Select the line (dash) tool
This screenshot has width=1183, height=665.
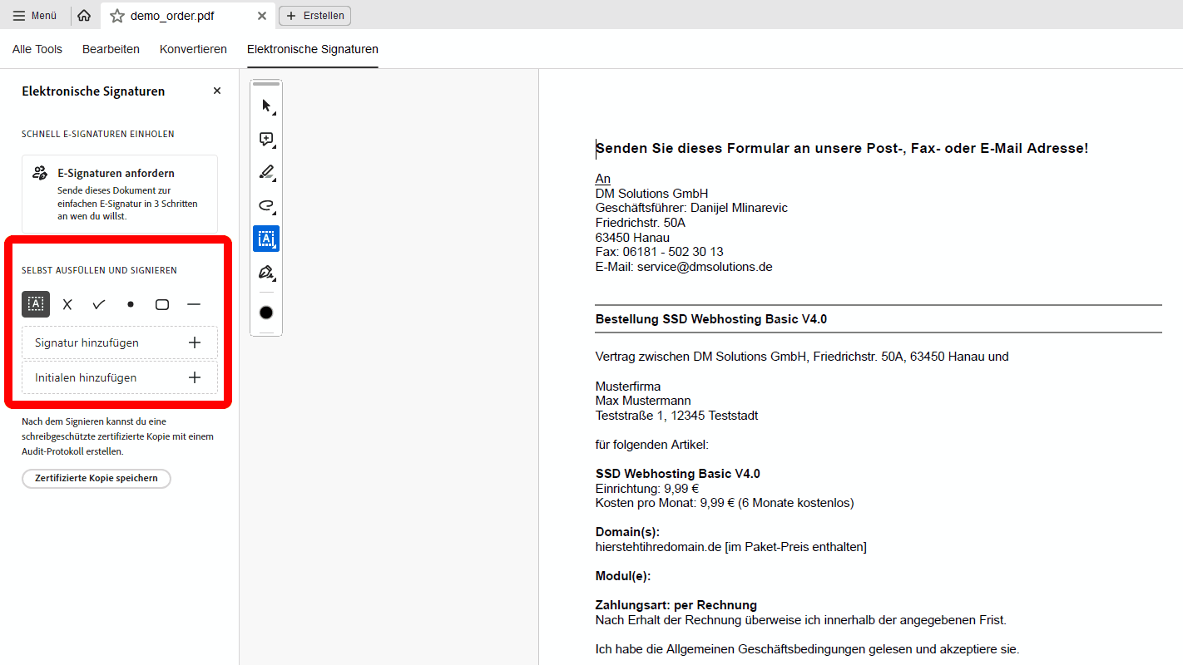coord(194,304)
